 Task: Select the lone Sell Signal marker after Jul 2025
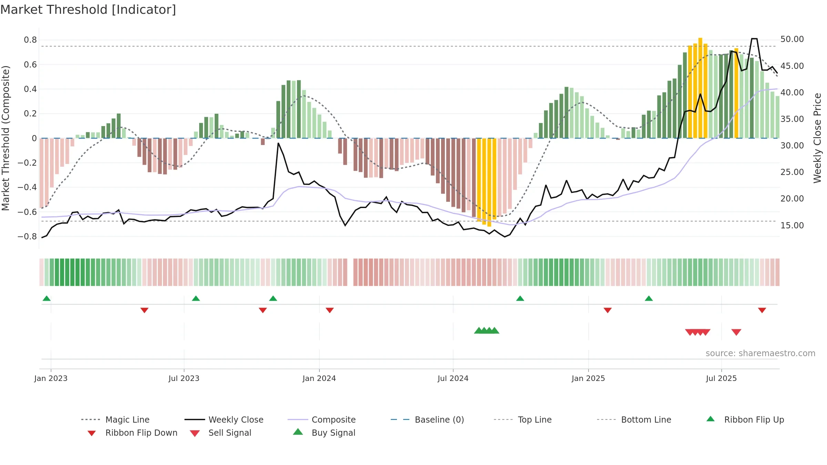736,332
